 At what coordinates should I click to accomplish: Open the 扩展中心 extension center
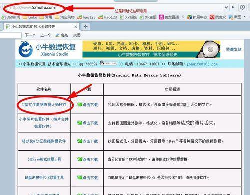click(197, 17)
